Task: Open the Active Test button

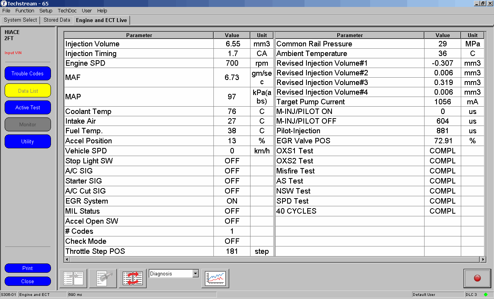Action: pos(28,107)
